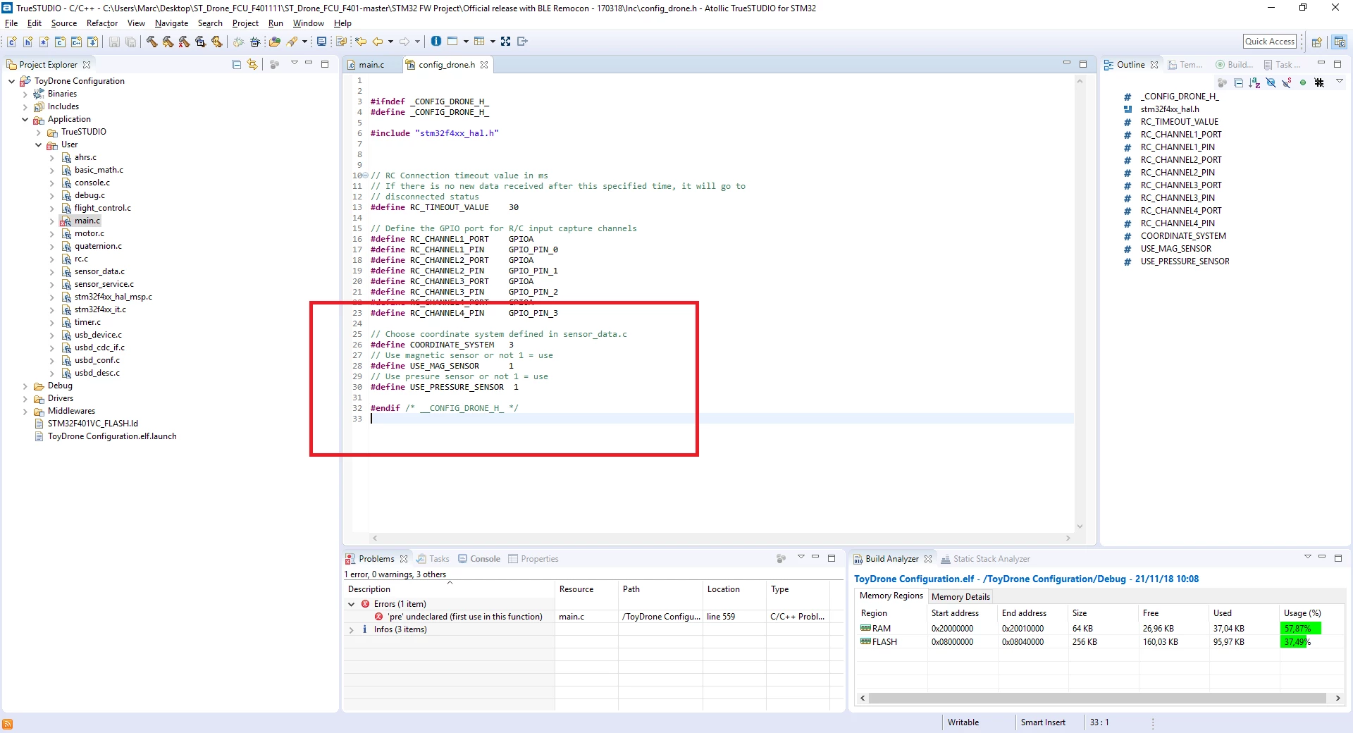The width and height of the screenshot is (1353, 733).
Task: Expand the Middlewares folder node
Action: click(25, 411)
